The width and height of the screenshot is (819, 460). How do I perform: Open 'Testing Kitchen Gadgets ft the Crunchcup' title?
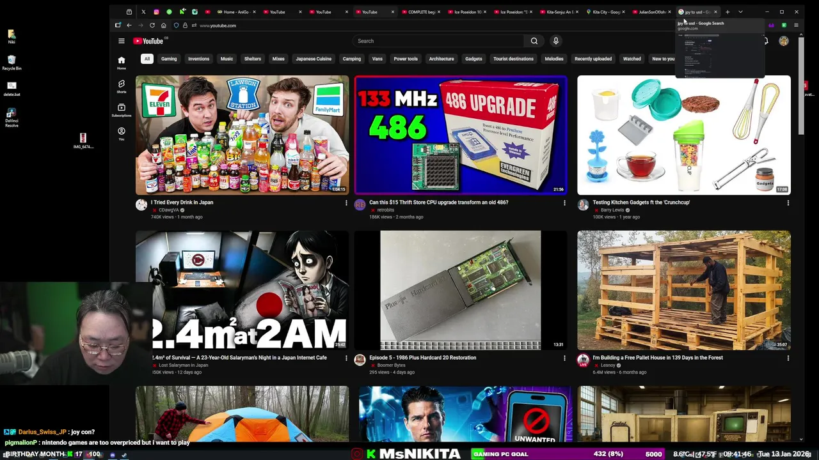pos(641,203)
